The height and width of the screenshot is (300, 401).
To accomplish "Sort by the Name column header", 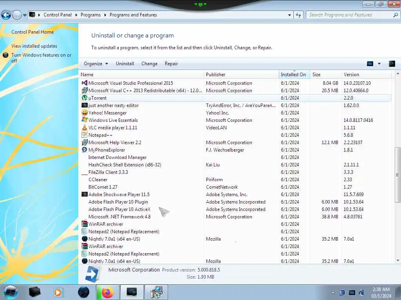I will pyautogui.click(x=141, y=75).
